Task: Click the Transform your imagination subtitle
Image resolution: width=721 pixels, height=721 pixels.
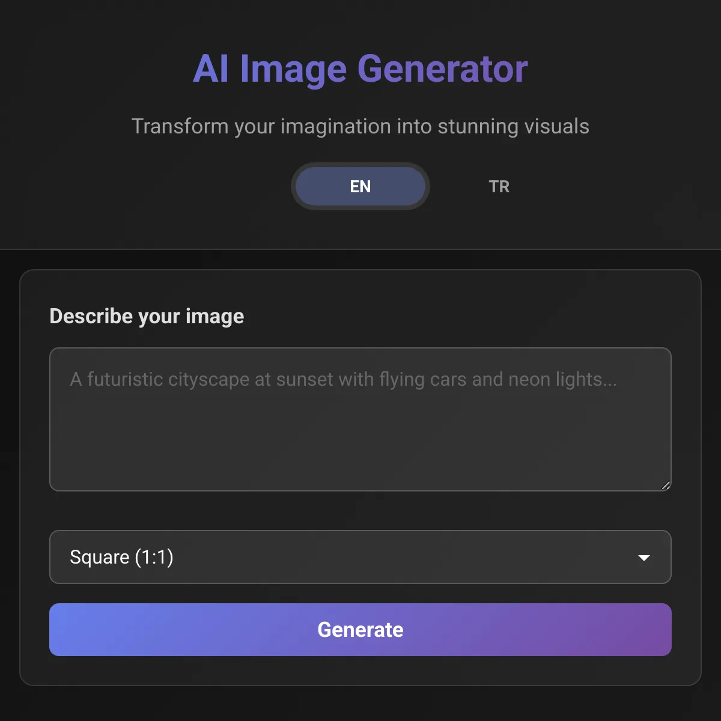Action: click(360, 127)
